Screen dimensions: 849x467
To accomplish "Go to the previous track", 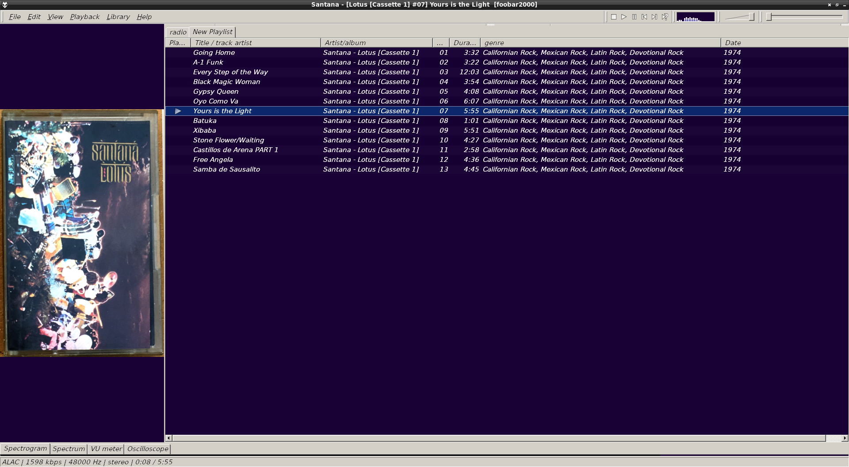I will pos(644,17).
